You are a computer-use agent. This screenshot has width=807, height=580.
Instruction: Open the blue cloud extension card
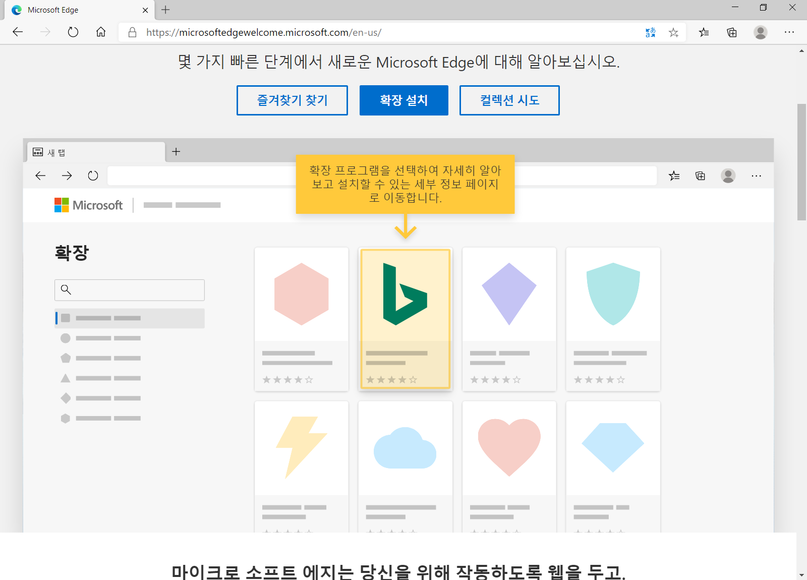tap(406, 467)
